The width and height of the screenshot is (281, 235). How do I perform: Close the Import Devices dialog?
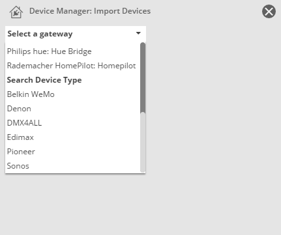point(269,11)
